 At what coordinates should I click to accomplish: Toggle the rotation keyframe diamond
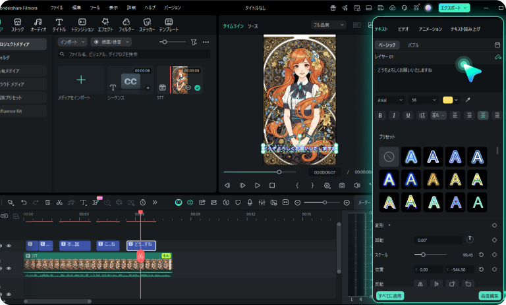tap(494, 239)
